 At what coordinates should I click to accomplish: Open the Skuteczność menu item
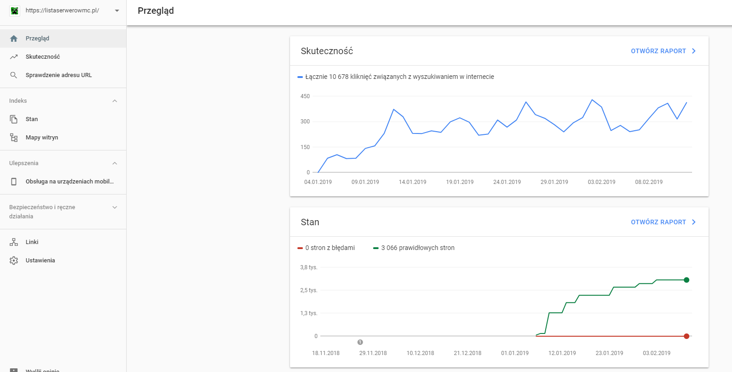[43, 57]
